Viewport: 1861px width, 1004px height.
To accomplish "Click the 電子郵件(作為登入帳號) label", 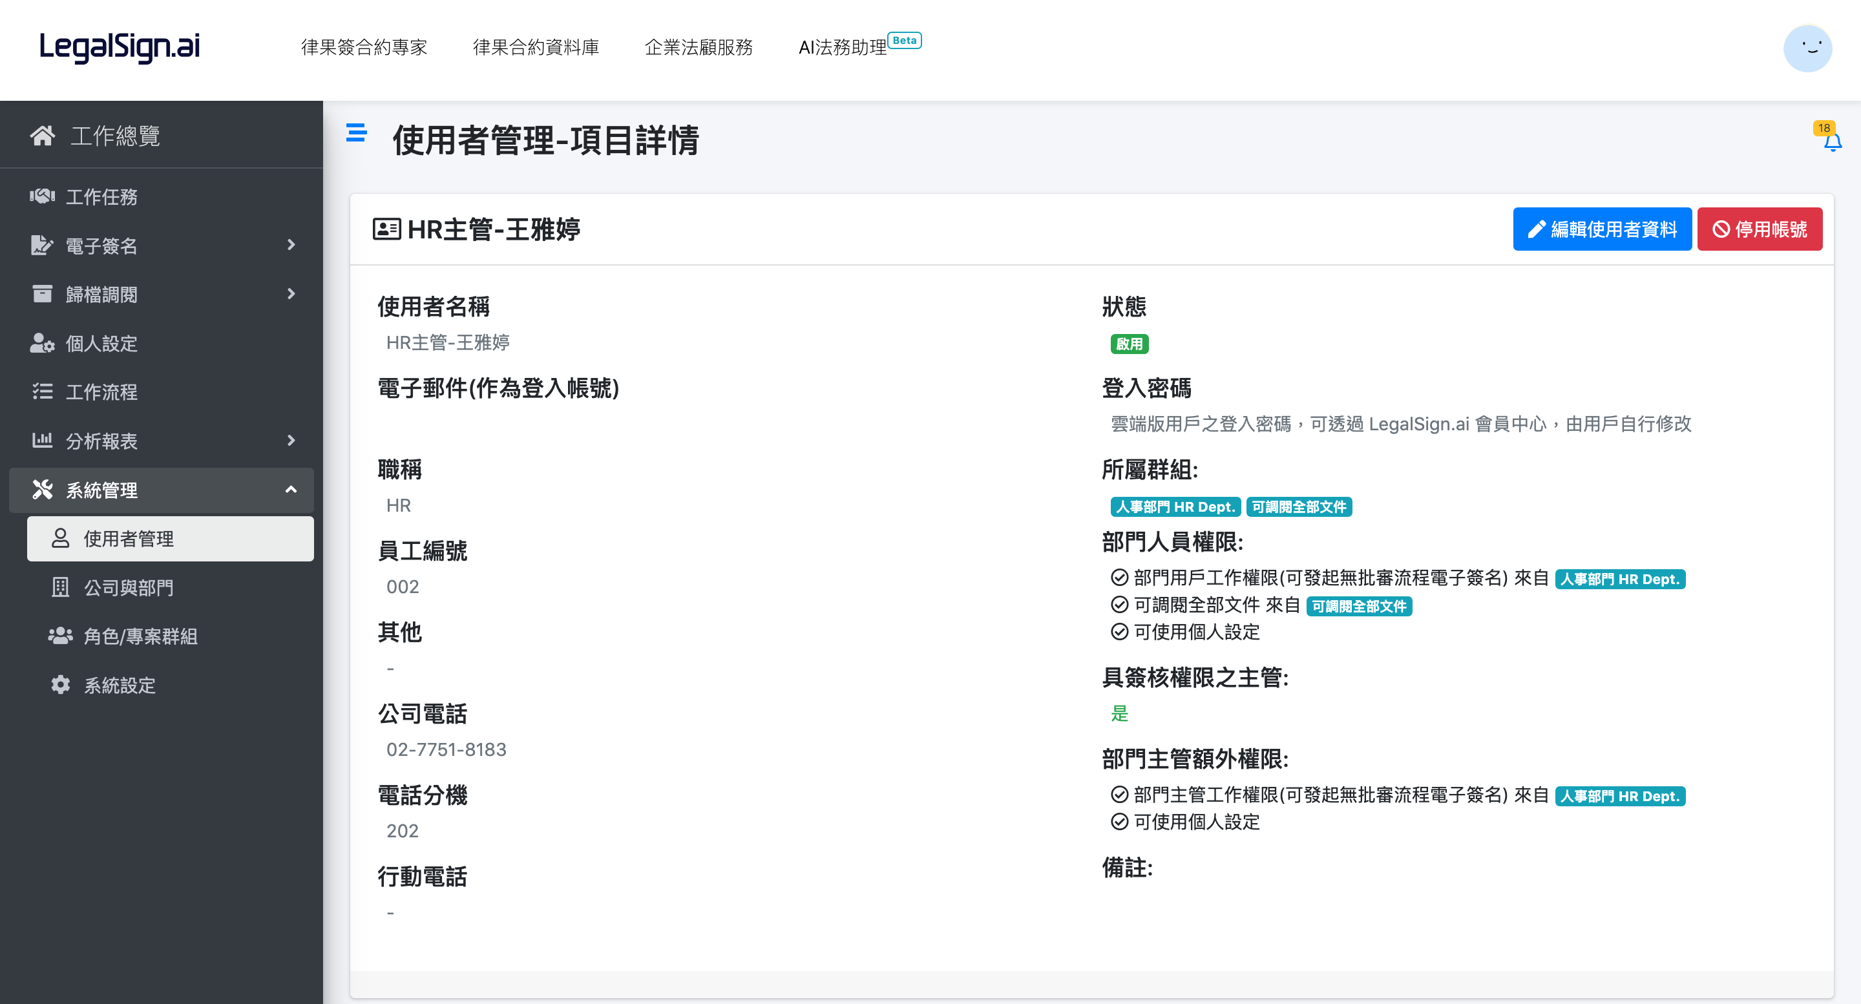I will click(498, 388).
